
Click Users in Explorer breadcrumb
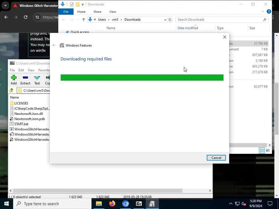tap(102, 20)
